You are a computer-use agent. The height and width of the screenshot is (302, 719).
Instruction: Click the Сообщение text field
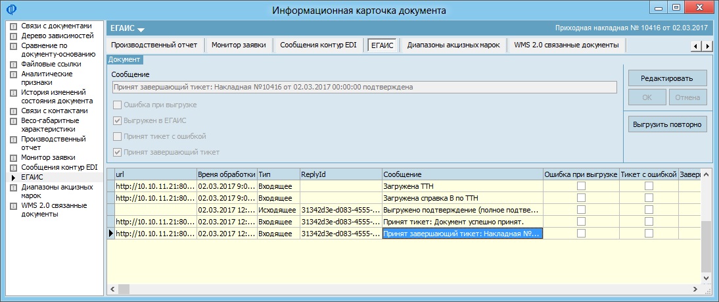[364, 87]
